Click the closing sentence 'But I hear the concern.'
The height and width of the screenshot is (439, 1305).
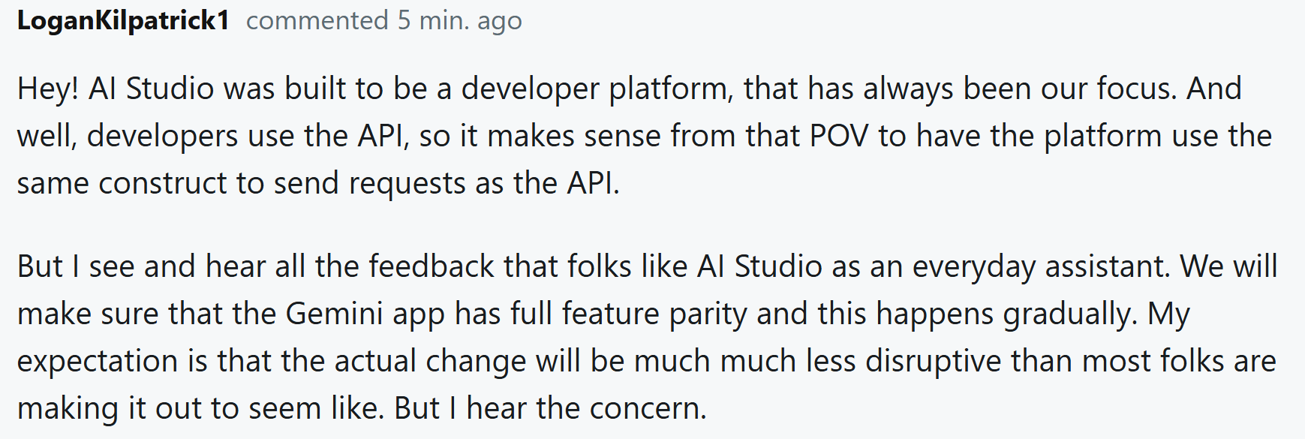(550, 409)
